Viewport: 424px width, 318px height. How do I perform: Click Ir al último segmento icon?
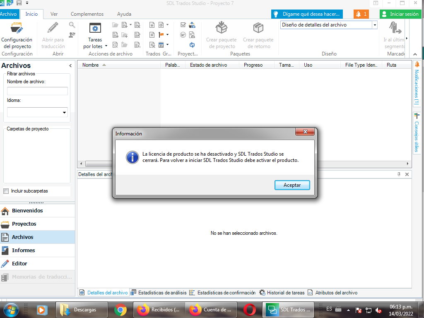(395, 28)
